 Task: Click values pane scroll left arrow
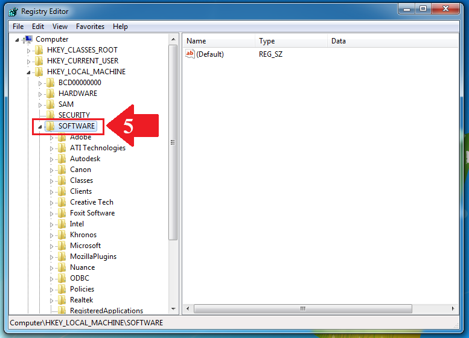tap(188, 308)
